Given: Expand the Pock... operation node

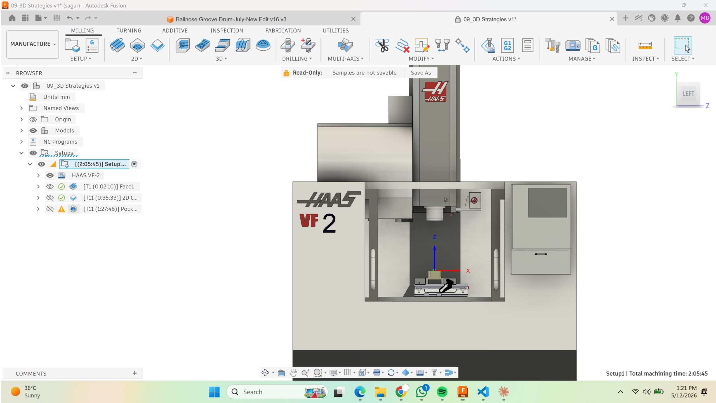Looking at the screenshot, I should click(x=38, y=209).
